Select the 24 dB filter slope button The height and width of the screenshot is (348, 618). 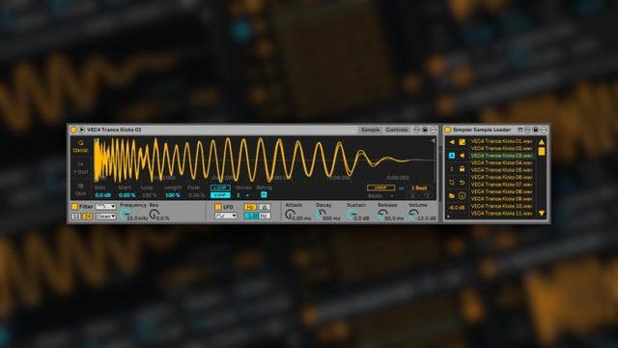88,217
